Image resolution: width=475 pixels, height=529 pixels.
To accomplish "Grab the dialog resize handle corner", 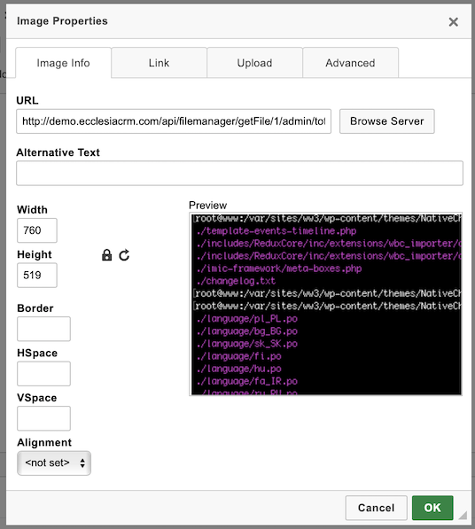I will 463,515.
